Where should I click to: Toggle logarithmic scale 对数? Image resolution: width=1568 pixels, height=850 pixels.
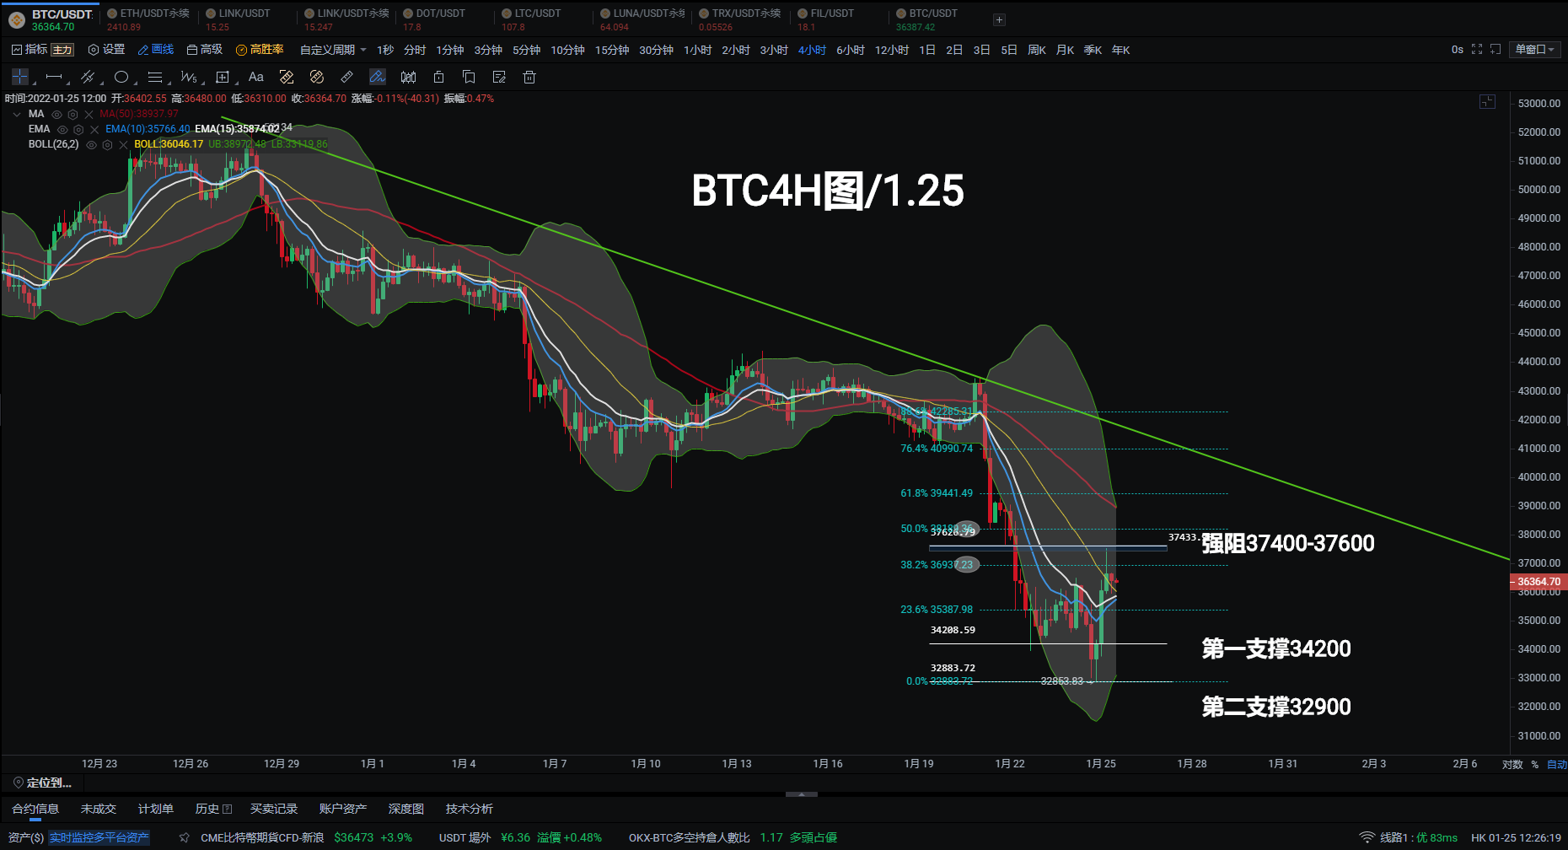(x=1512, y=764)
